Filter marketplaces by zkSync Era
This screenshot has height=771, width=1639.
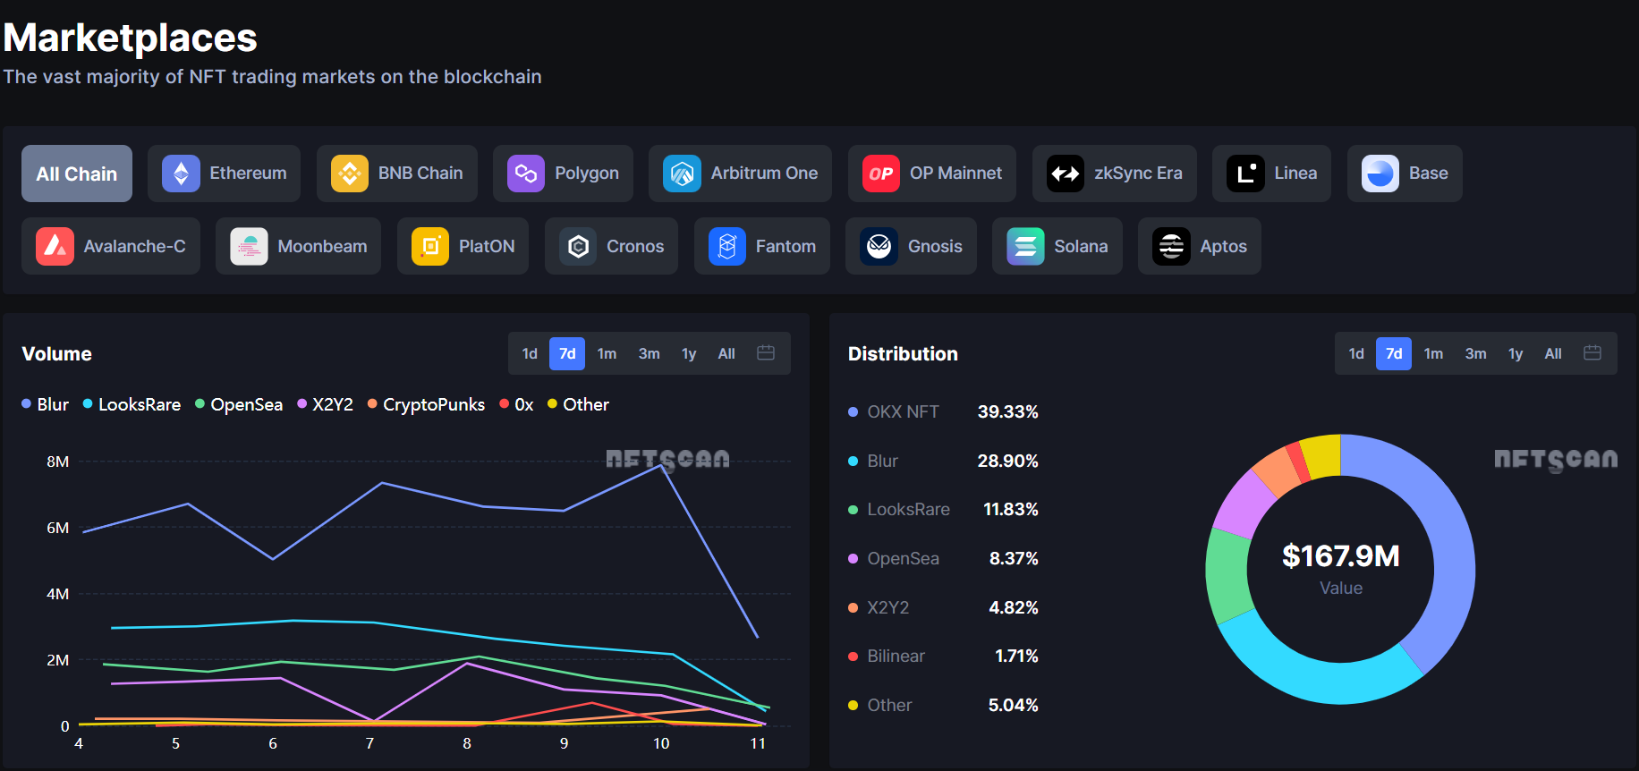click(x=1114, y=174)
